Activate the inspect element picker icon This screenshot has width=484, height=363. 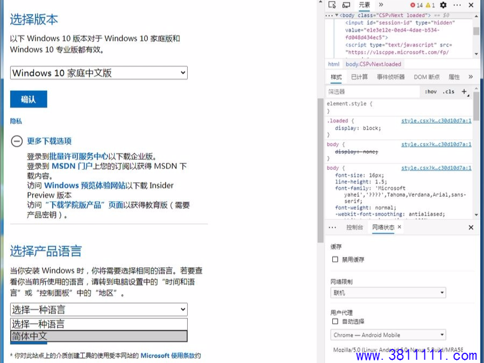(x=332, y=5)
